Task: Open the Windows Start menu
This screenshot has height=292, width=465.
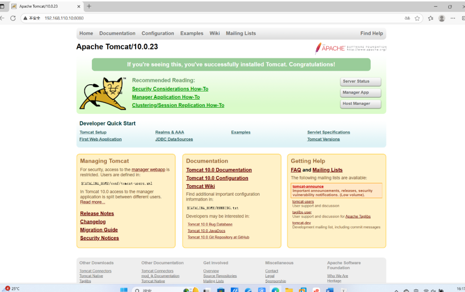Action: click(124, 290)
